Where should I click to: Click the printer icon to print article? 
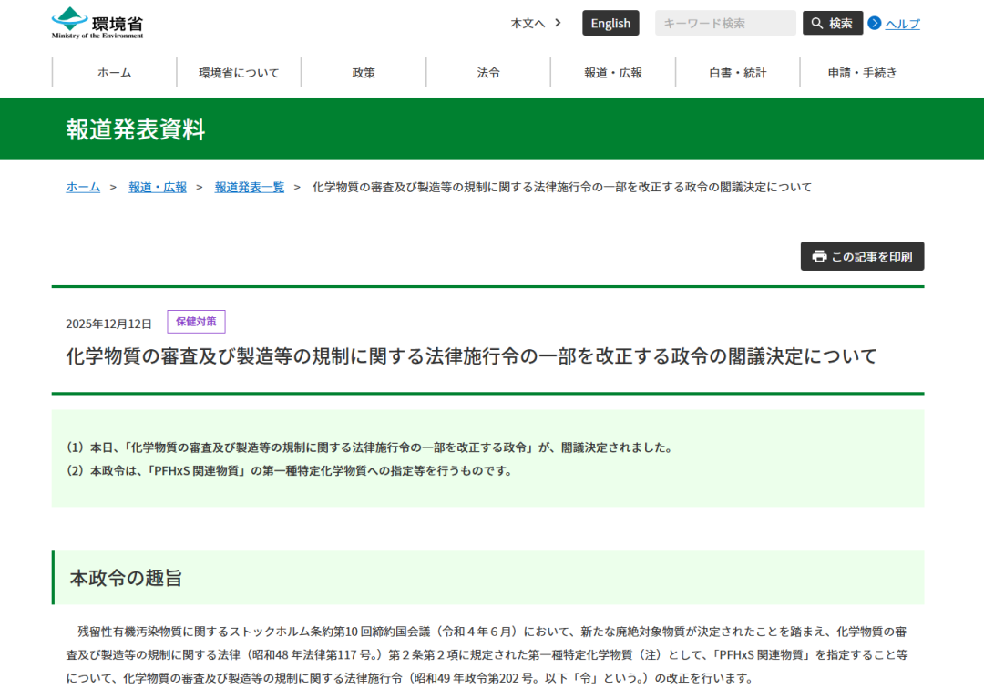coord(819,257)
